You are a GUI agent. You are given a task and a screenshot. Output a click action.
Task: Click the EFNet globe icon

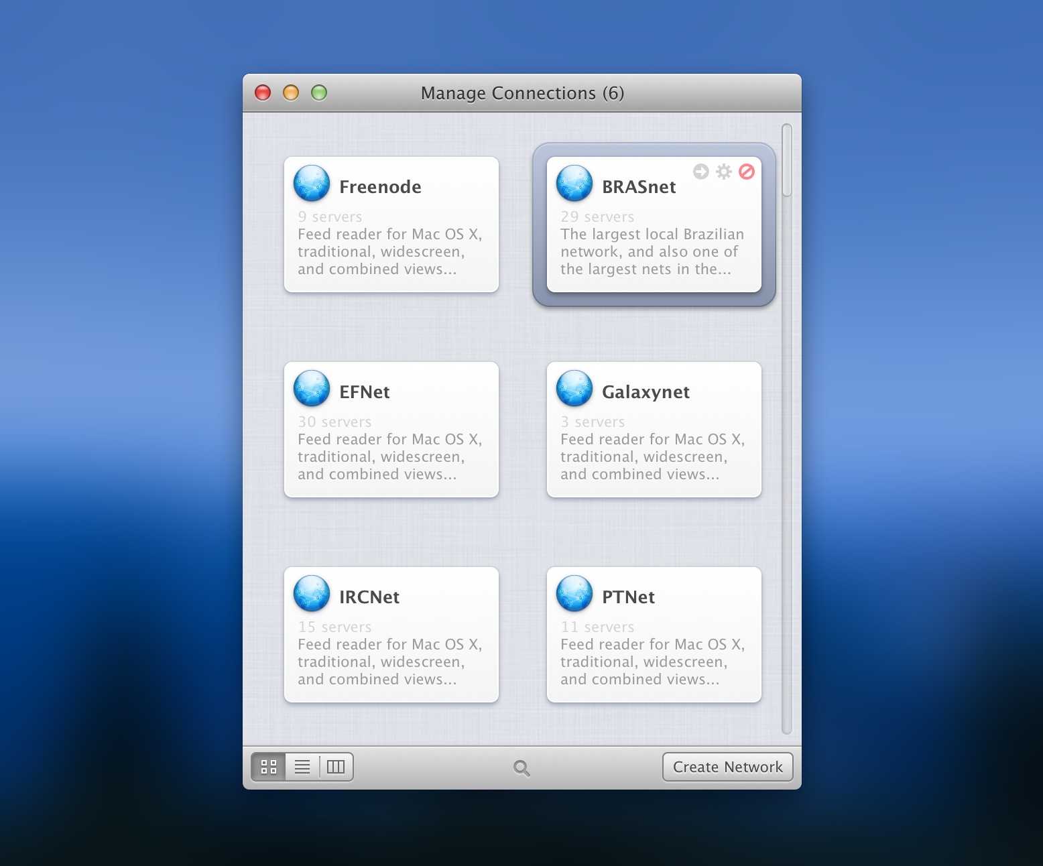312,389
